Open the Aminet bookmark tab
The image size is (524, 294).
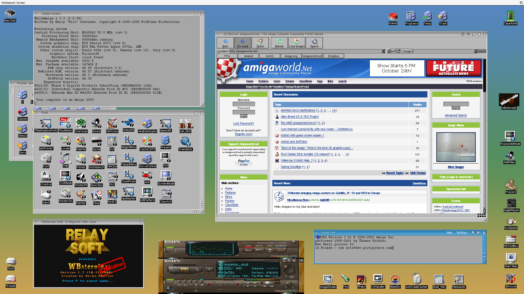coord(248,56)
